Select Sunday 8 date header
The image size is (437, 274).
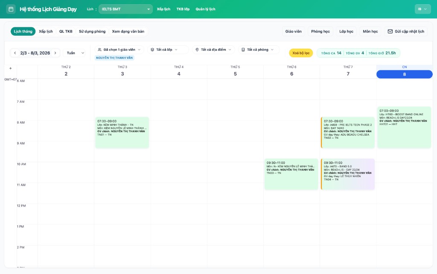tap(404, 74)
